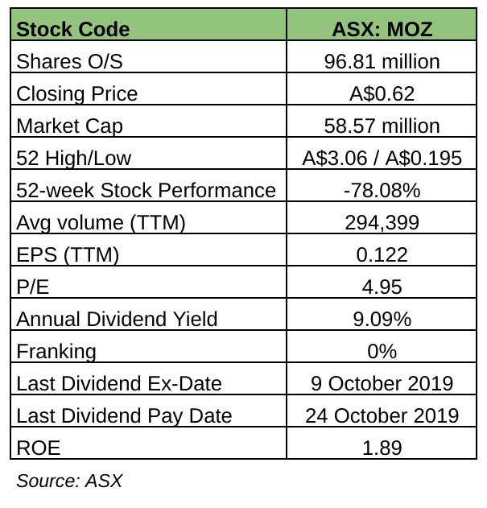Viewport: 487px width, 508px height.
Task: Click the A$3.06 / A$0.195 high/low value
Action: [382, 158]
